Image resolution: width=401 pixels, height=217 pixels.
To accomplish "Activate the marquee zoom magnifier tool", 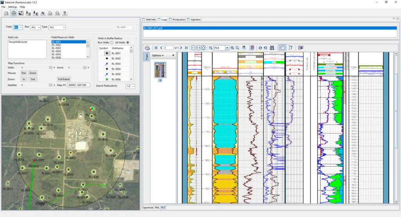I will pos(237,48).
